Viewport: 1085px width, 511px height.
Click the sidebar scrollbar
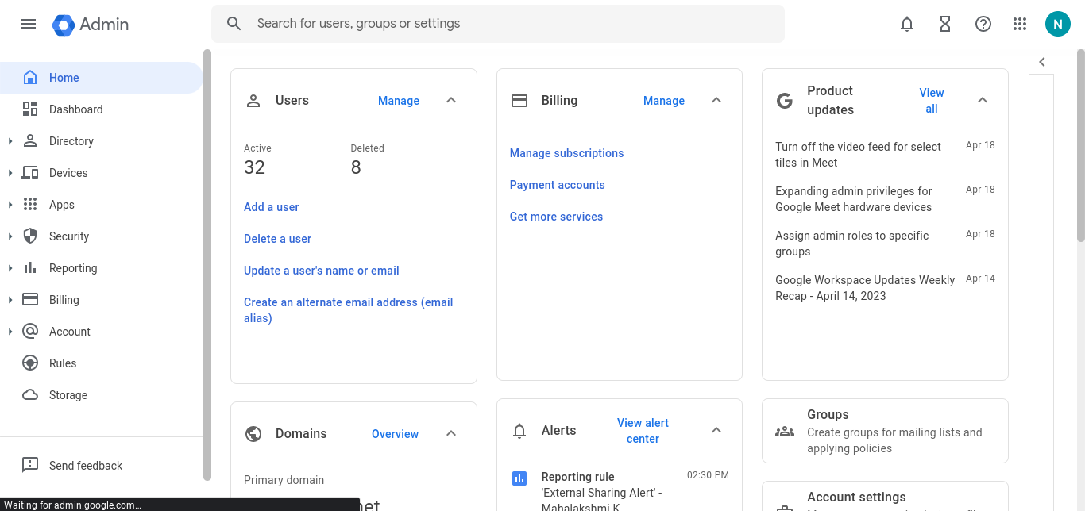point(207,265)
